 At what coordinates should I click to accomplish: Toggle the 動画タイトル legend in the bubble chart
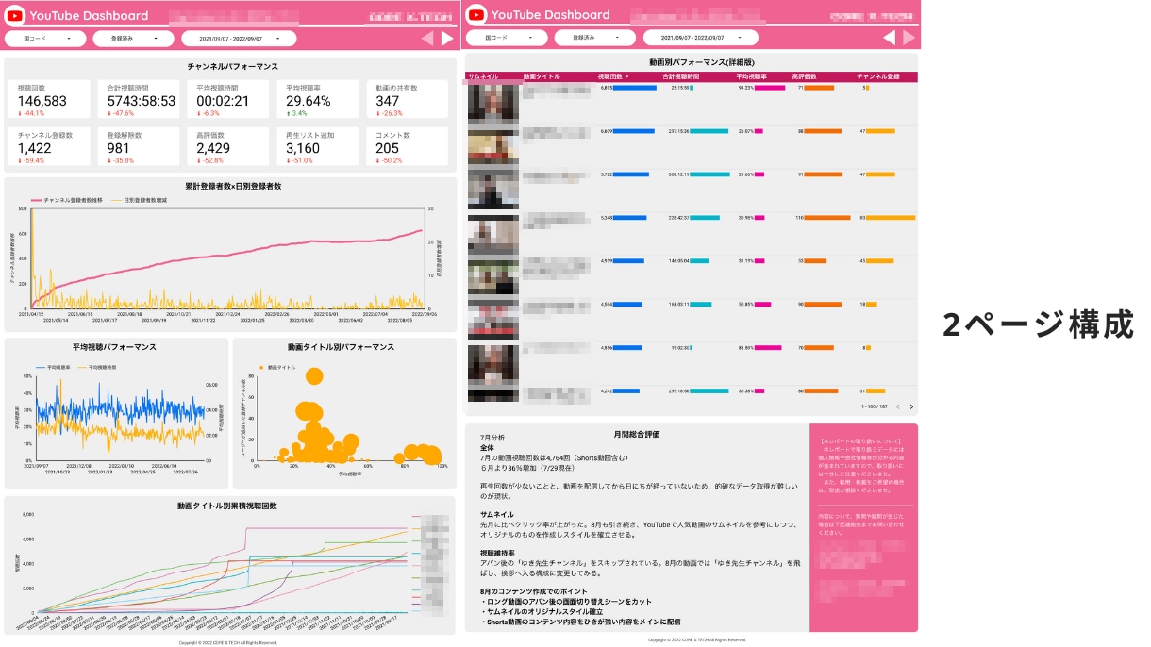click(x=276, y=367)
